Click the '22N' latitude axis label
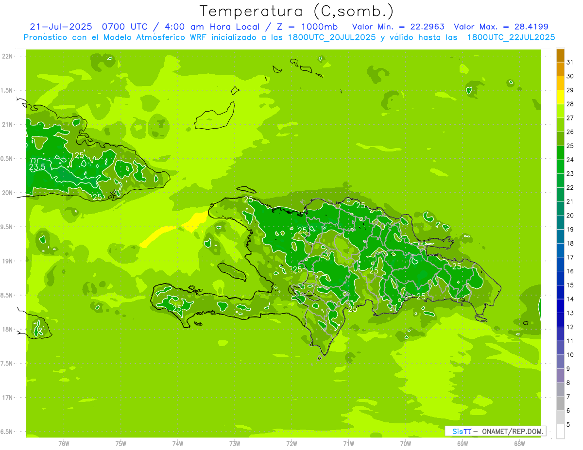Screen dimensions: 583x450 click(7, 56)
